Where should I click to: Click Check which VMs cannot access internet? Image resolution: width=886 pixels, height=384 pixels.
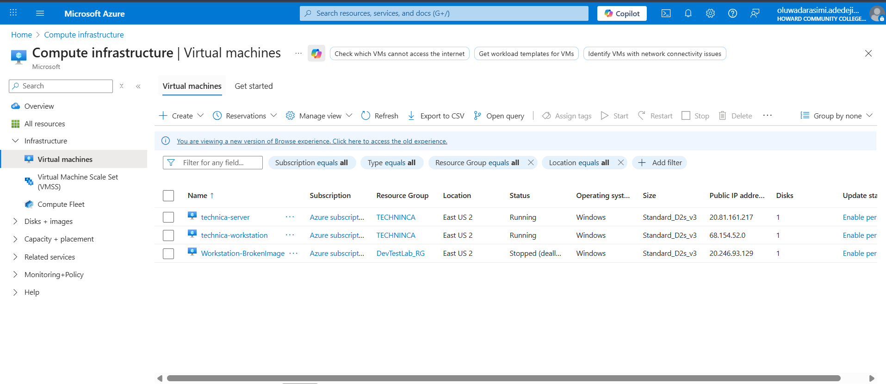(x=399, y=54)
